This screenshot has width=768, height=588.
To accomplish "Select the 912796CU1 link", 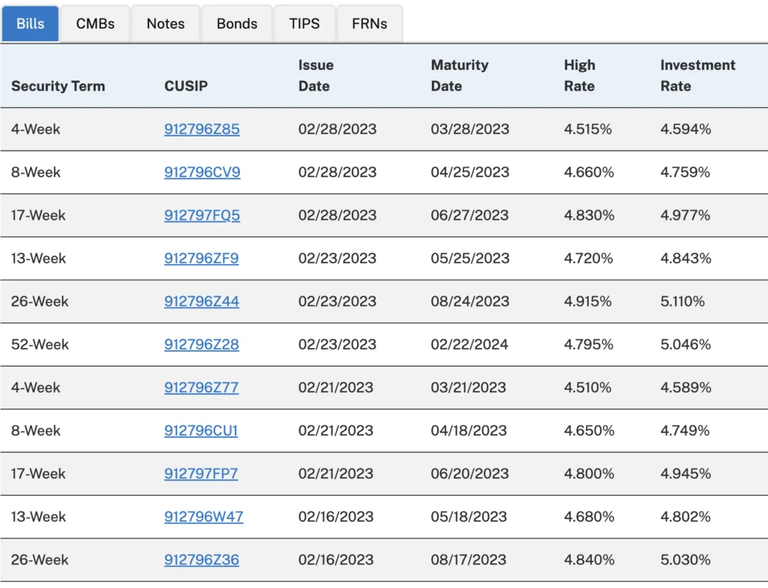I will [x=201, y=430].
